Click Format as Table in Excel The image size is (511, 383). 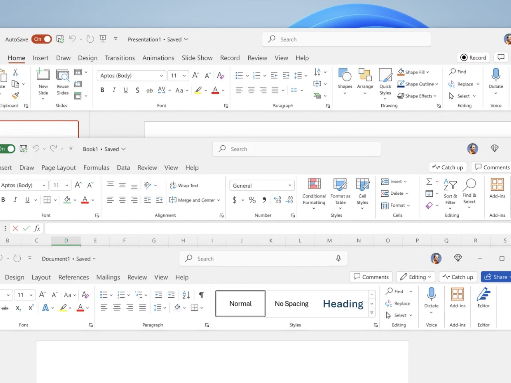[x=340, y=194]
